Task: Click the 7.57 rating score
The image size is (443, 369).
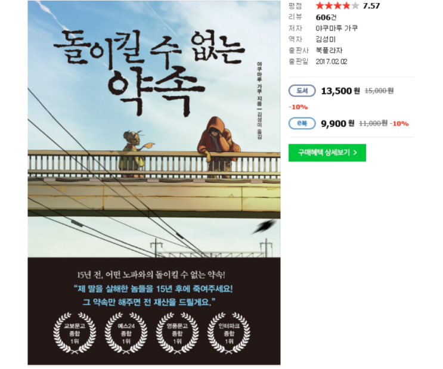Action: [371, 5]
